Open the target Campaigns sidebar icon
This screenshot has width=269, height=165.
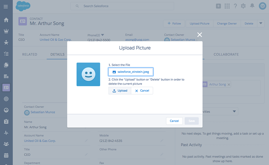(6, 99)
